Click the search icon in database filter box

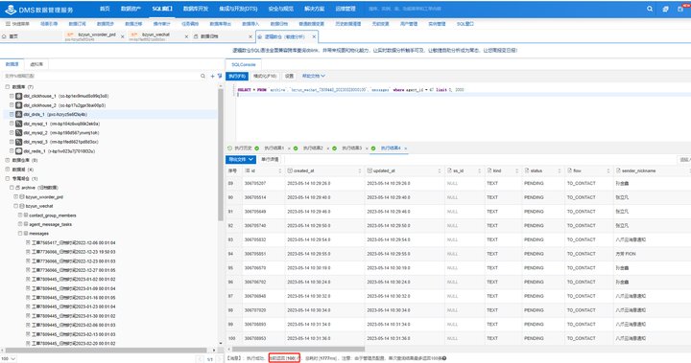coord(203,76)
